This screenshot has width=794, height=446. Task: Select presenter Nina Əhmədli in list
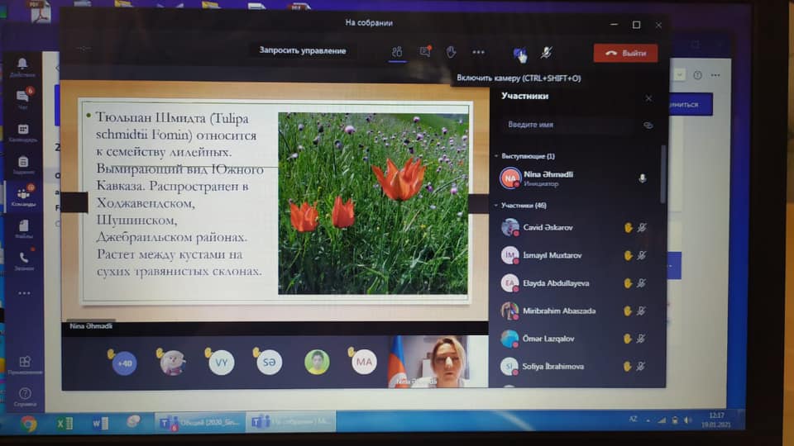click(x=574, y=178)
